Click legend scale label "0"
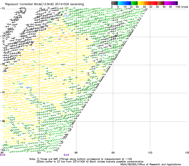Image resolution: width=189 pixels, height=166 pixels. (112, 7)
